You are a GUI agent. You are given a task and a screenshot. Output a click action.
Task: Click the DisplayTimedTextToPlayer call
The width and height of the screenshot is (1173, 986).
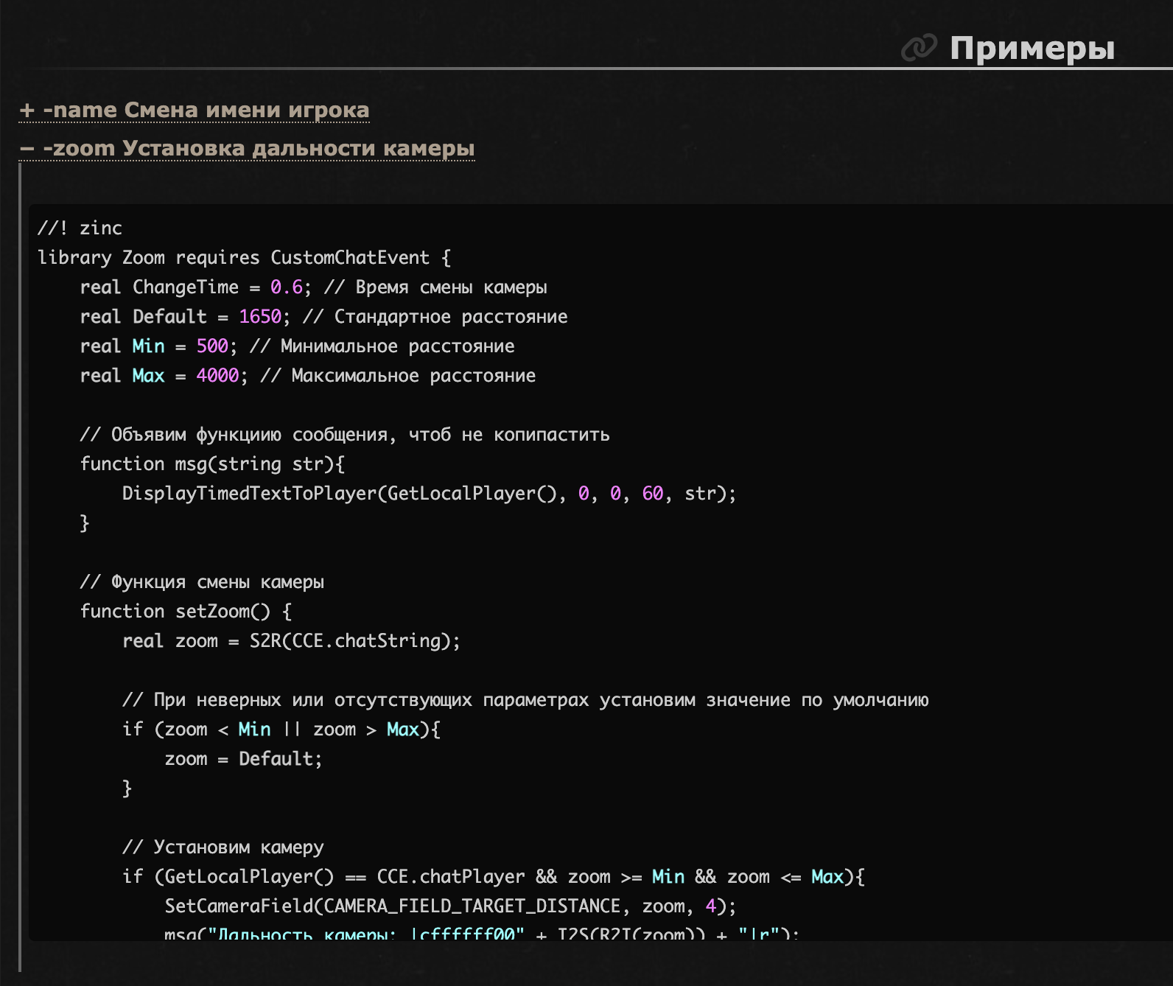249,494
